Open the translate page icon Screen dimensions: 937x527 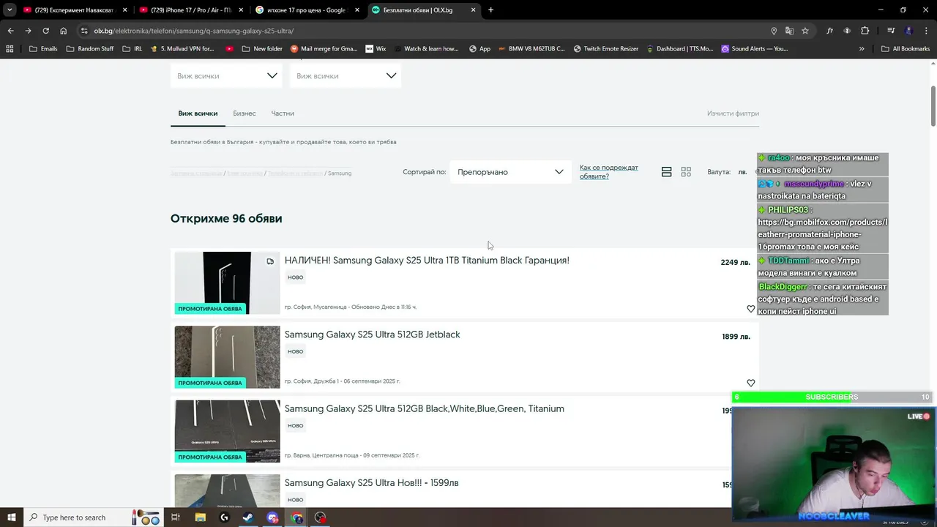pos(789,31)
